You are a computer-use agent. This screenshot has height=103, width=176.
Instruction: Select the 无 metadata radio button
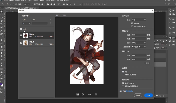pos(123,72)
